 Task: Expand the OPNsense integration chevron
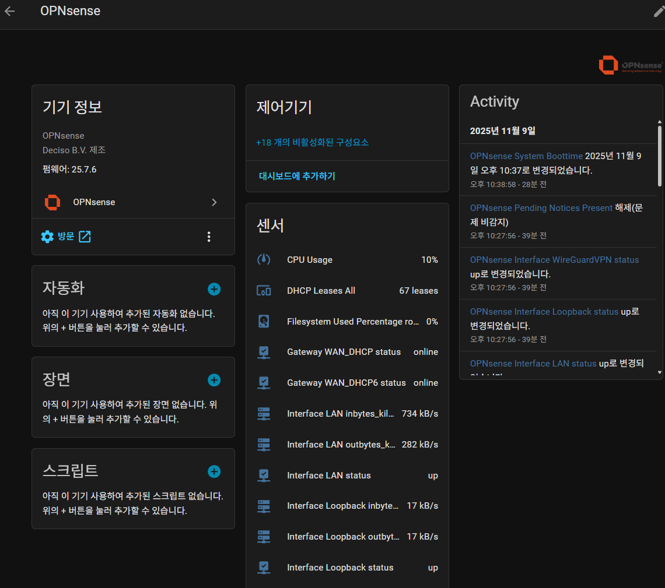click(x=214, y=202)
